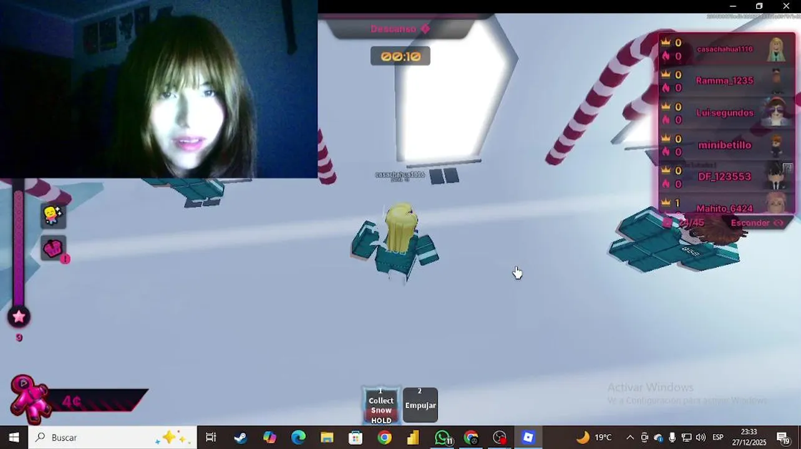Screen dimensions: 801x449
Task: Click Ramma_1235 in the leaderboard
Action: [x=724, y=80]
